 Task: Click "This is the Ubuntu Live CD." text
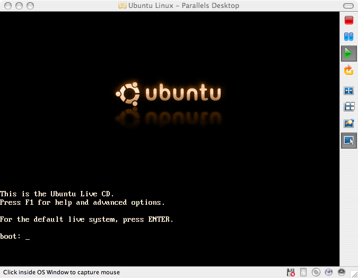click(57, 194)
